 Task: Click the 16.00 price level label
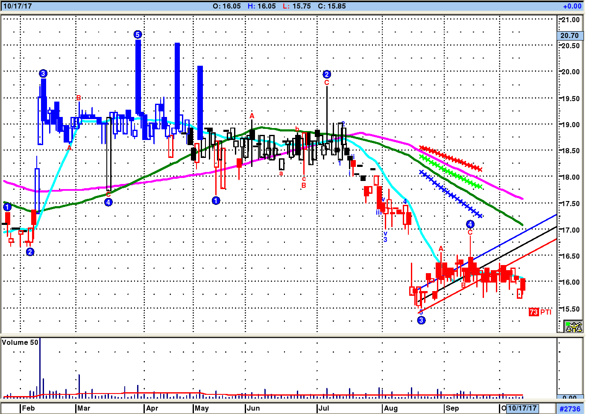tap(571, 282)
